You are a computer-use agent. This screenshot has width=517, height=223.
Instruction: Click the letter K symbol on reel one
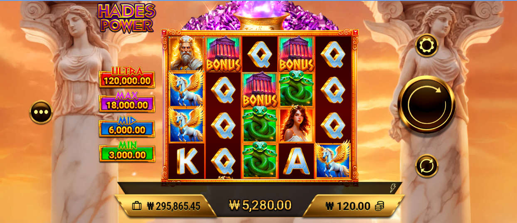pos(187,161)
